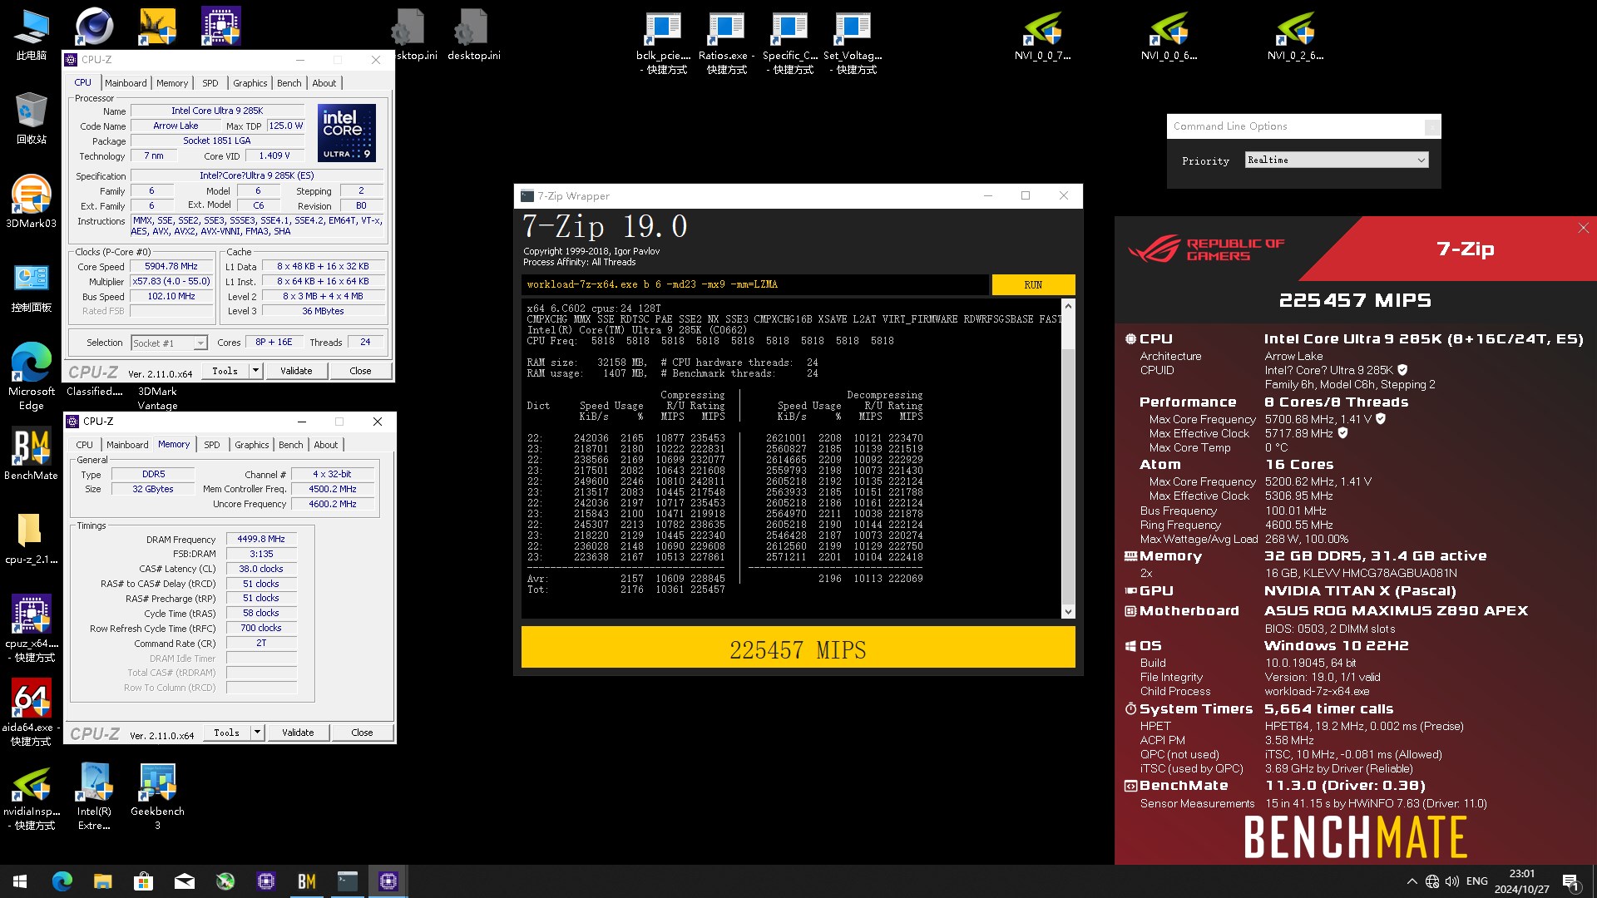The image size is (1597, 898).
Task: Open the nvidiaInspector shortcut icon
Action: click(31, 797)
